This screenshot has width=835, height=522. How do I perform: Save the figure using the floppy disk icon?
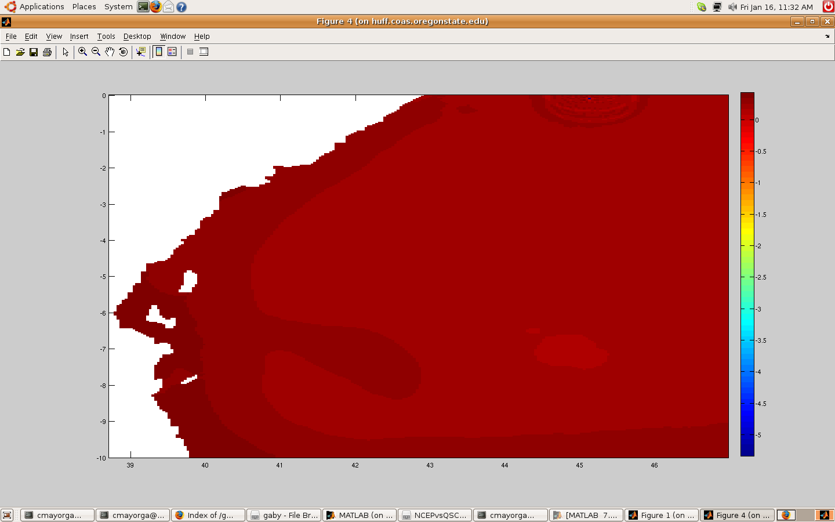point(34,52)
